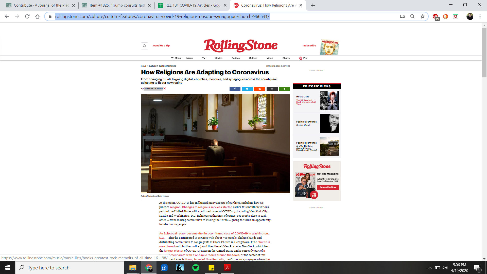Open the Greta's World thumbnail
Image resolution: width=487 pixels, height=274 pixels.
click(x=329, y=123)
